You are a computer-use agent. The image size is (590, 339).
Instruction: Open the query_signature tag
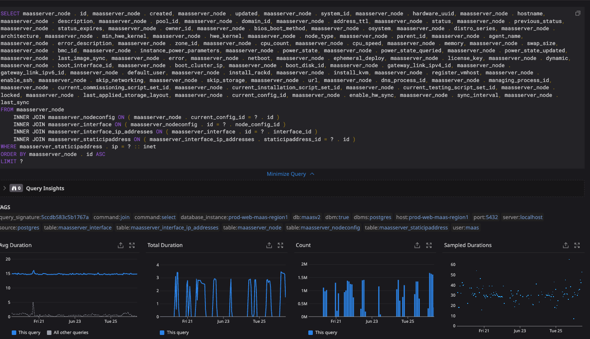(44, 217)
